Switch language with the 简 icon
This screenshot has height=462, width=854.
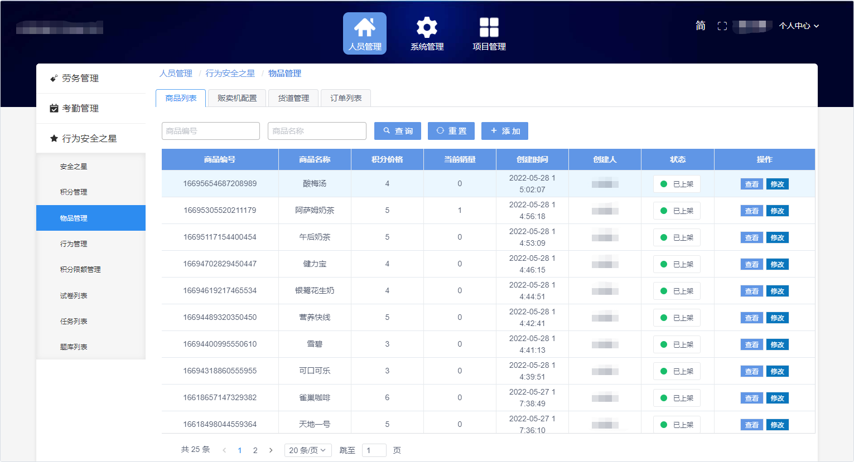click(x=701, y=26)
